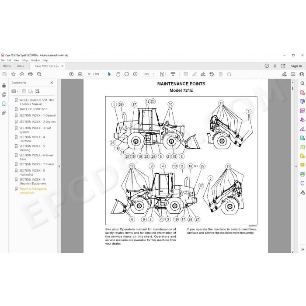Open the E-Sign menu
Image resolution: width=306 pixels, height=306 pixels.
point(25,60)
